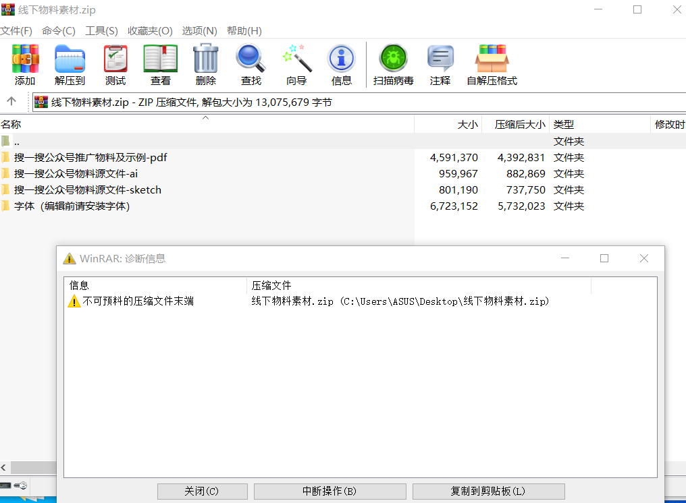Click the 扫描病毒 (Virus scan) icon
The width and height of the screenshot is (686, 503).
point(394,58)
